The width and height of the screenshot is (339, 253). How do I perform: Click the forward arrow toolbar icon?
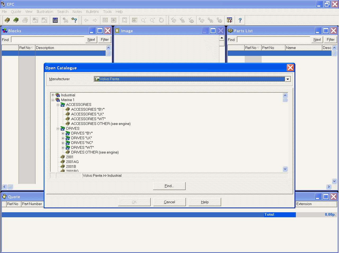95,20
